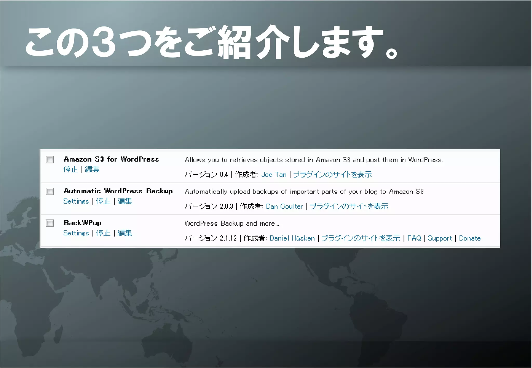Deactivate BackWPup via 停止 link
The height and width of the screenshot is (368, 532).
point(103,233)
